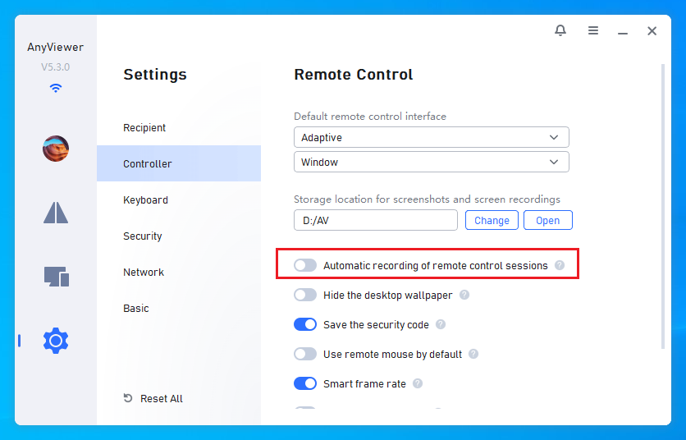The width and height of the screenshot is (686, 440).
Task: Click the settings panel vertical scrollbar
Action: pyautogui.click(x=662, y=205)
